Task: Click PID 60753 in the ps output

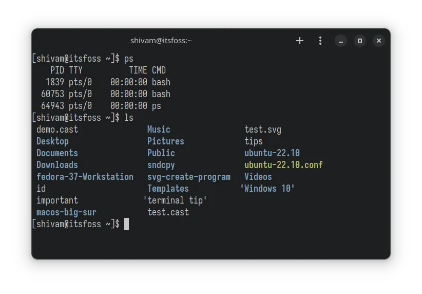Action: point(52,94)
